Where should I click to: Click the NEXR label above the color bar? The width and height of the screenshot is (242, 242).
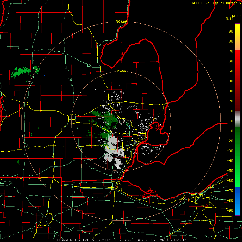236,16
